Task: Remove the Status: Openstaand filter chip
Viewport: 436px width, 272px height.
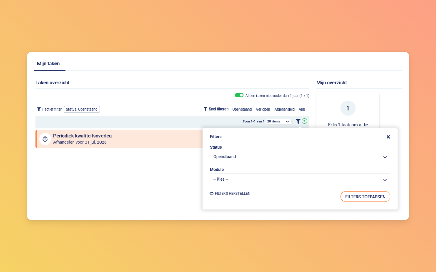Action: click(x=82, y=109)
